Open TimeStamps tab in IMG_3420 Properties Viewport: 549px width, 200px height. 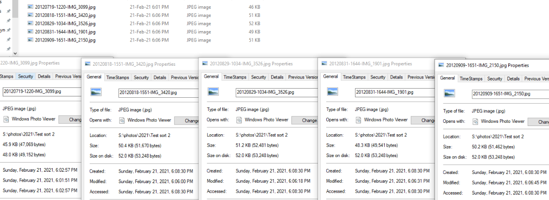118,78
